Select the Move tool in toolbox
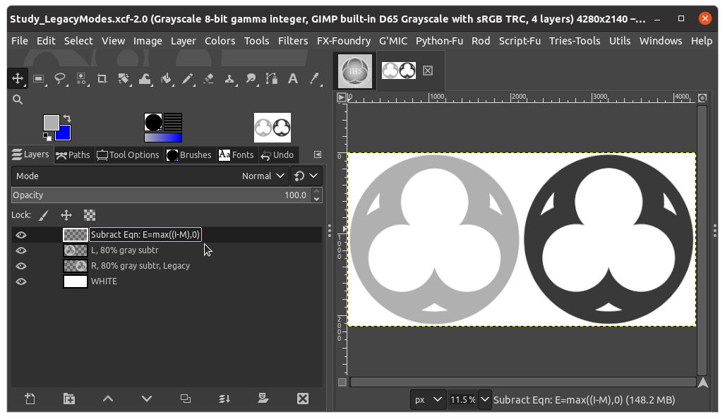This screenshot has width=725, height=419. coord(18,78)
